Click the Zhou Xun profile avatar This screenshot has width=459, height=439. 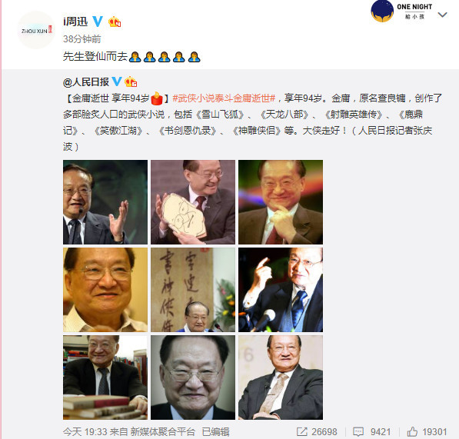pyautogui.click(x=36, y=30)
